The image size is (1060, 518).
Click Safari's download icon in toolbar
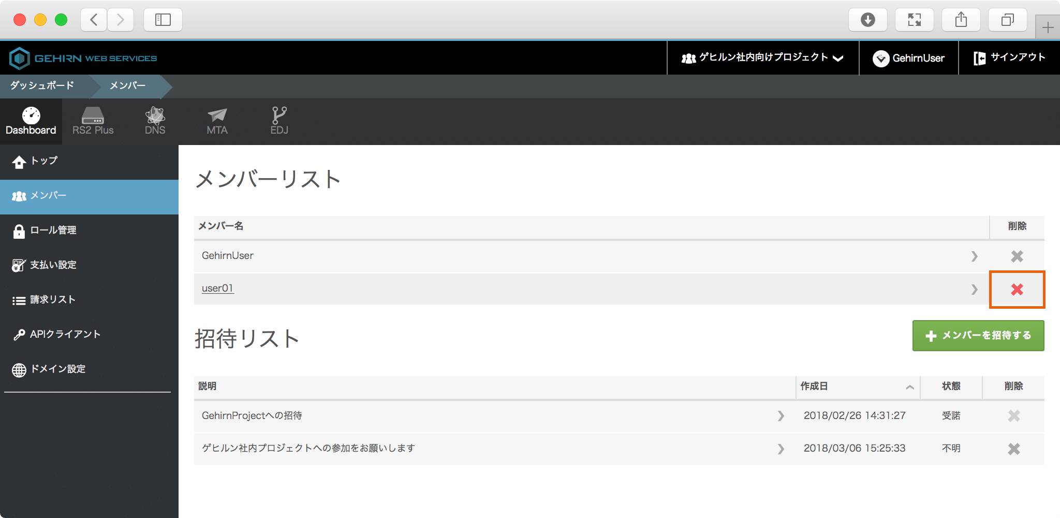pos(867,20)
